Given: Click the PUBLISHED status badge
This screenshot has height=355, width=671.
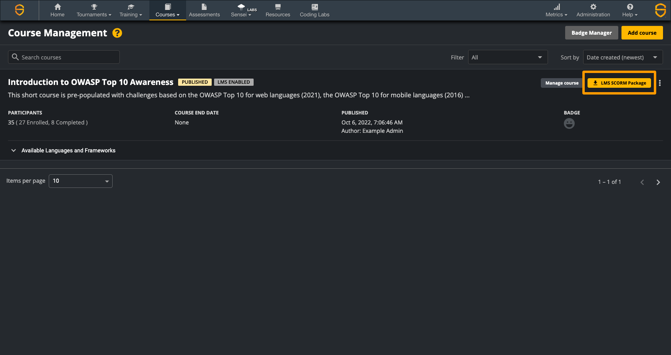Looking at the screenshot, I should (195, 82).
